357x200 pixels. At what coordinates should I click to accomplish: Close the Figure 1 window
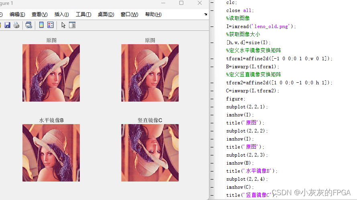click(200, 3)
